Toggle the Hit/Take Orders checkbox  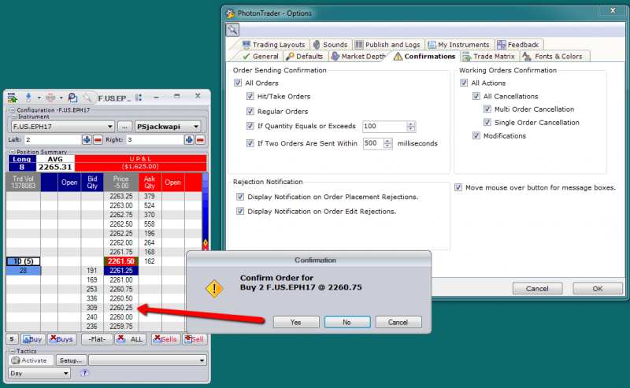click(x=250, y=96)
